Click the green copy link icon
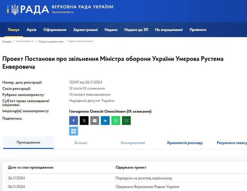The width and height of the screenshot is (247, 191). click(126, 121)
